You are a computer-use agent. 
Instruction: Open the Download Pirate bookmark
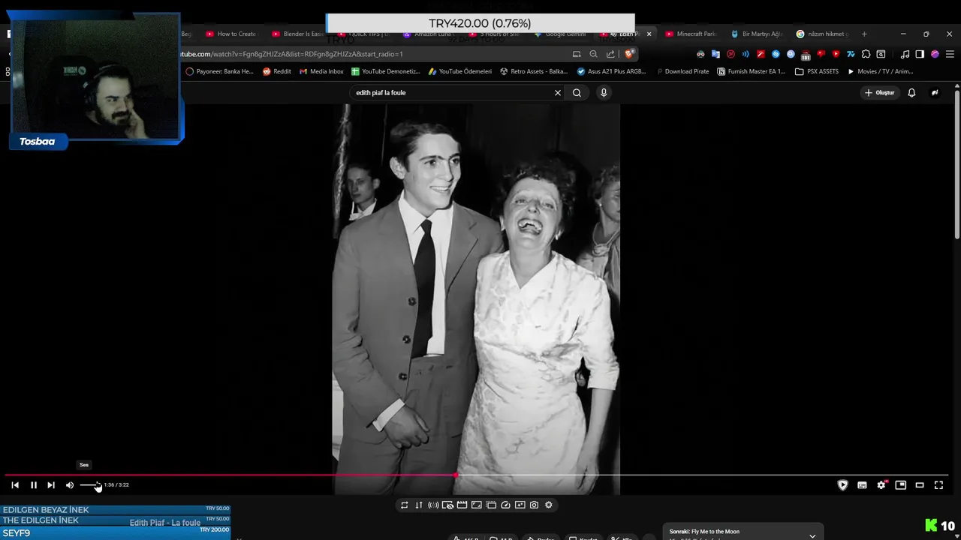tap(682, 71)
